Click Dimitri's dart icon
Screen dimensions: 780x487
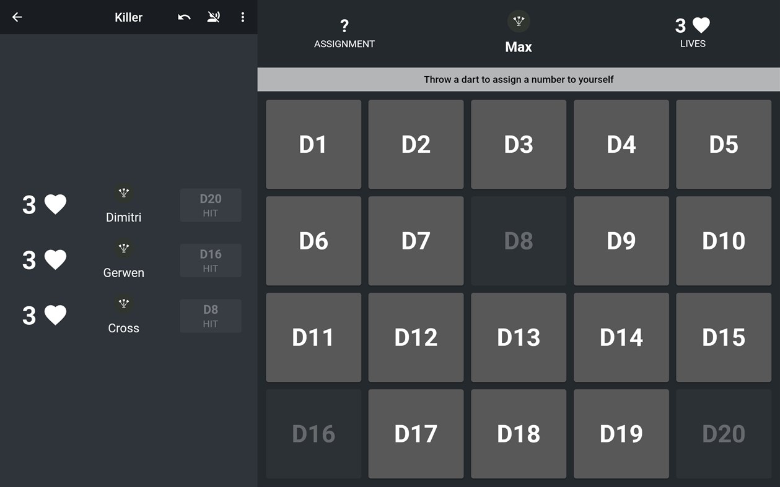click(x=123, y=192)
